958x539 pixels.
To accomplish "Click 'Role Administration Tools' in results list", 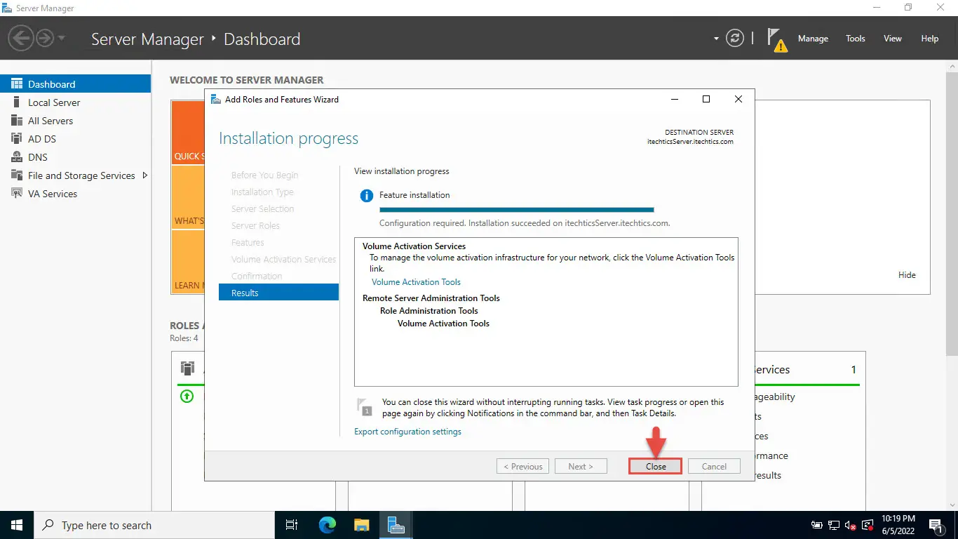I will (x=429, y=311).
